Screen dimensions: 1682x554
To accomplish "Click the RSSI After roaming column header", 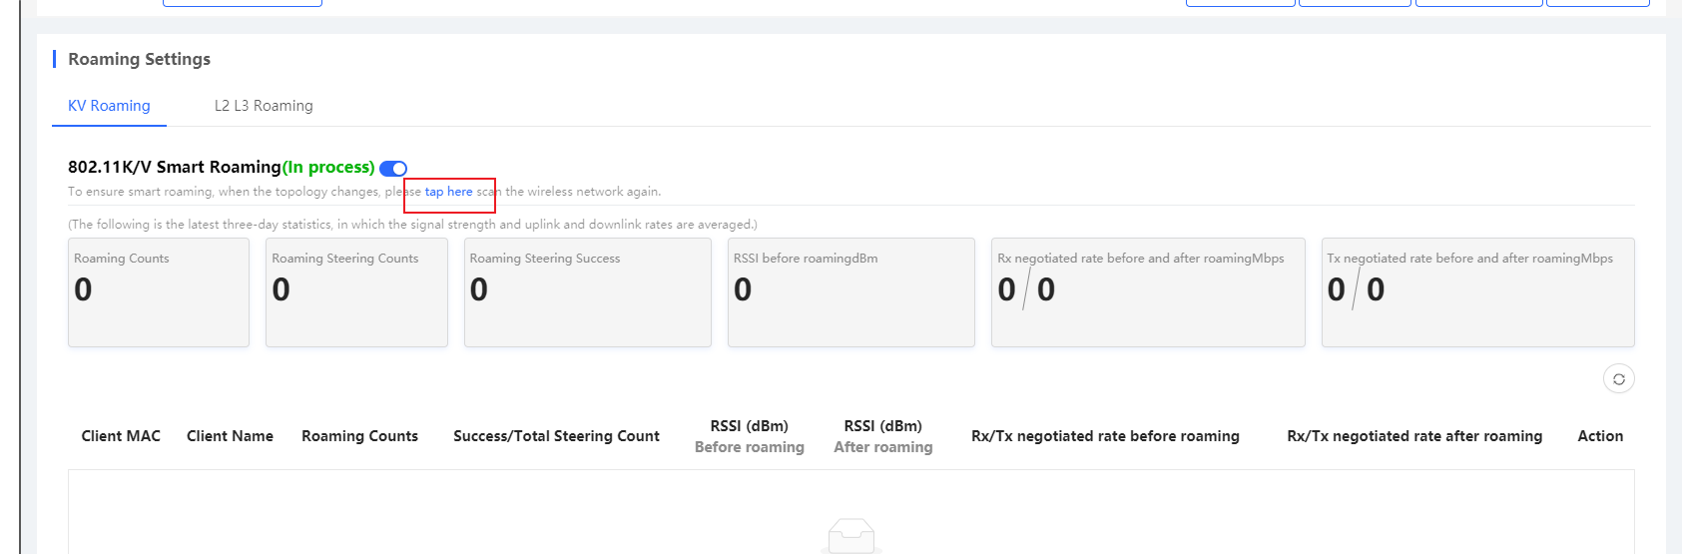I will [883, 436].
